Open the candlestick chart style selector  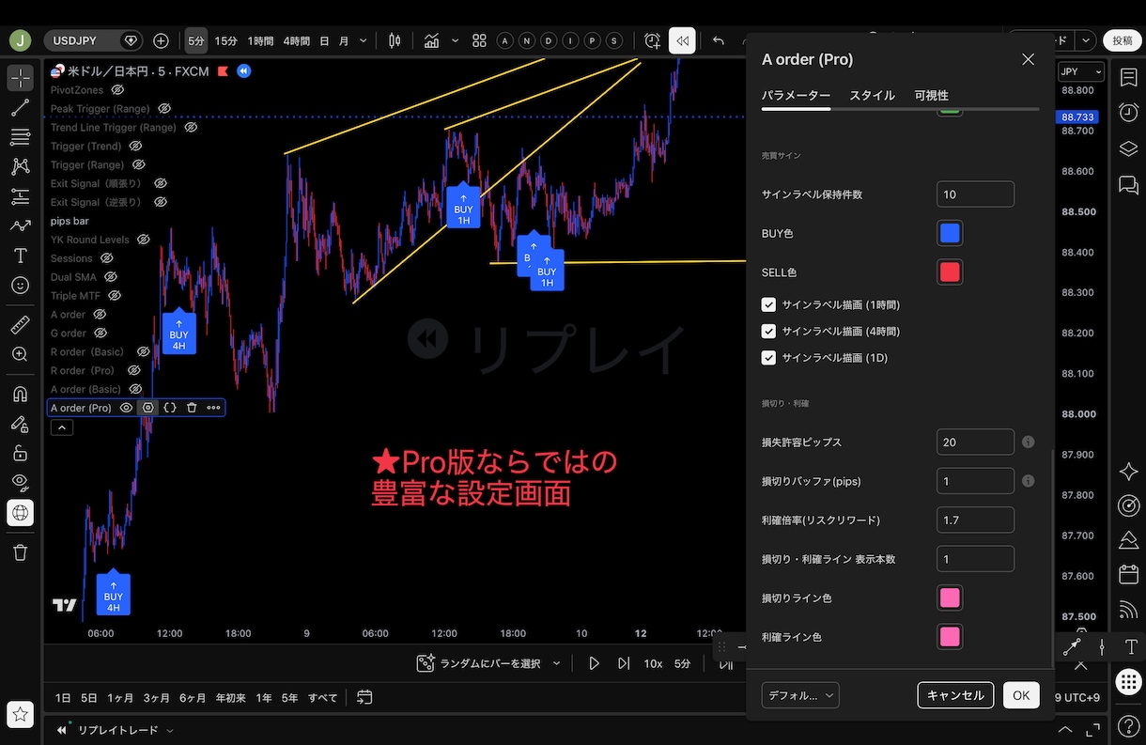(395, 40)
